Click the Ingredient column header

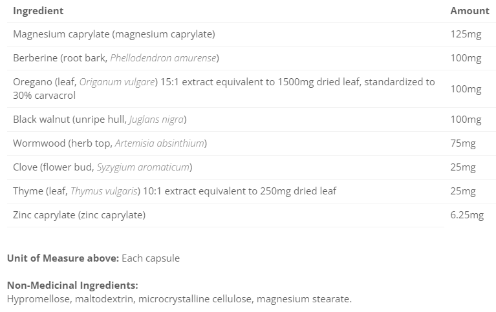click(x=38, y=11)
